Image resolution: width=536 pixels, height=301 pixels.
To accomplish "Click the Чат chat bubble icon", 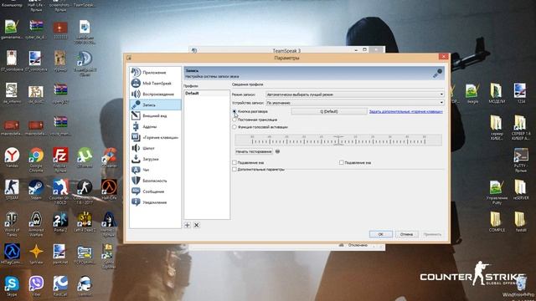I will (136, 170).
